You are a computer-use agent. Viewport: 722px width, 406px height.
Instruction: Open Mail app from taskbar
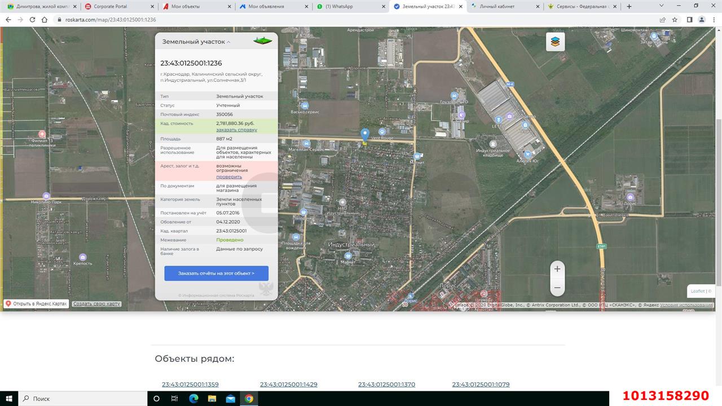(x=231, y=398)
